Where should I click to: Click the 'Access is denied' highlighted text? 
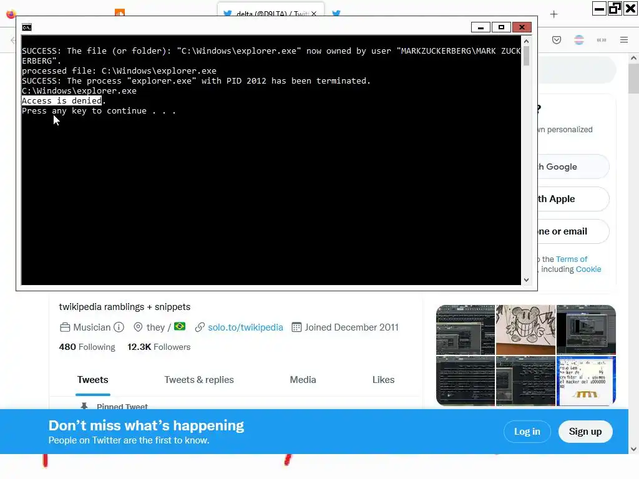pyautogui.click(x=62, y=100)
